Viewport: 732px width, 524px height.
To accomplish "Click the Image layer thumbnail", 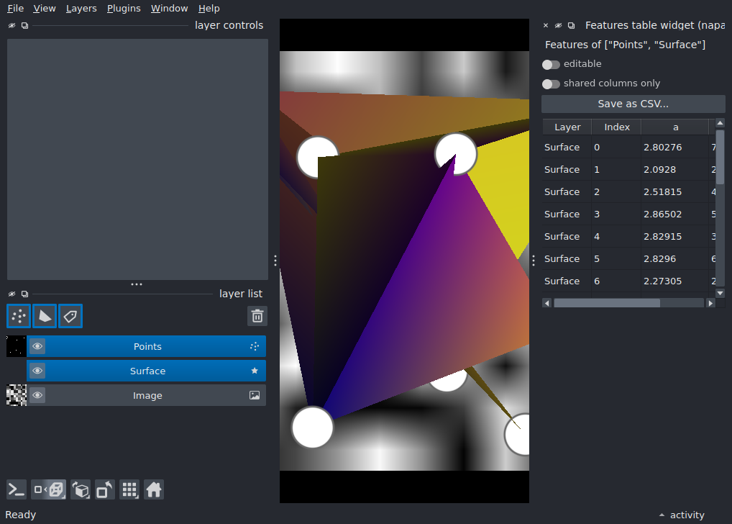I will coord(17,395).
